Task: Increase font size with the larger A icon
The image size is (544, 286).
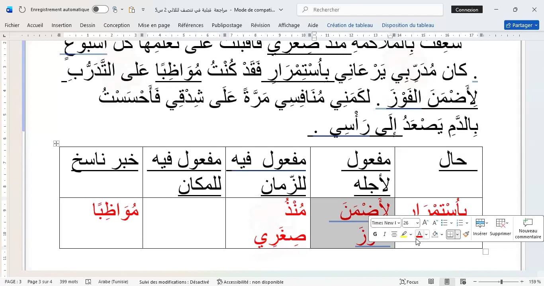Action: [425, 223]
